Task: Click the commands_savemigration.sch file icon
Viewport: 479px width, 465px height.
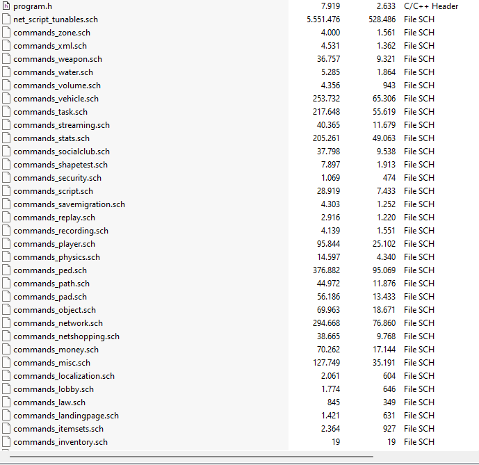Action: [x=6, y=204]
